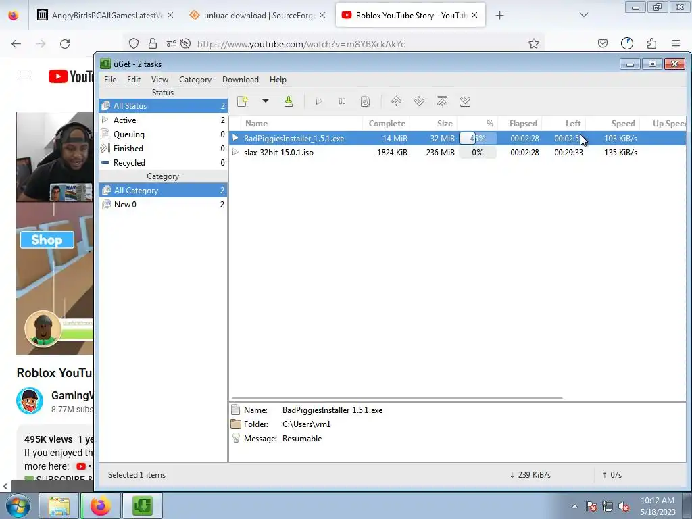Close the Roblox YouTube Story tab
Screen dimensions: 692x519
[474, 15]
